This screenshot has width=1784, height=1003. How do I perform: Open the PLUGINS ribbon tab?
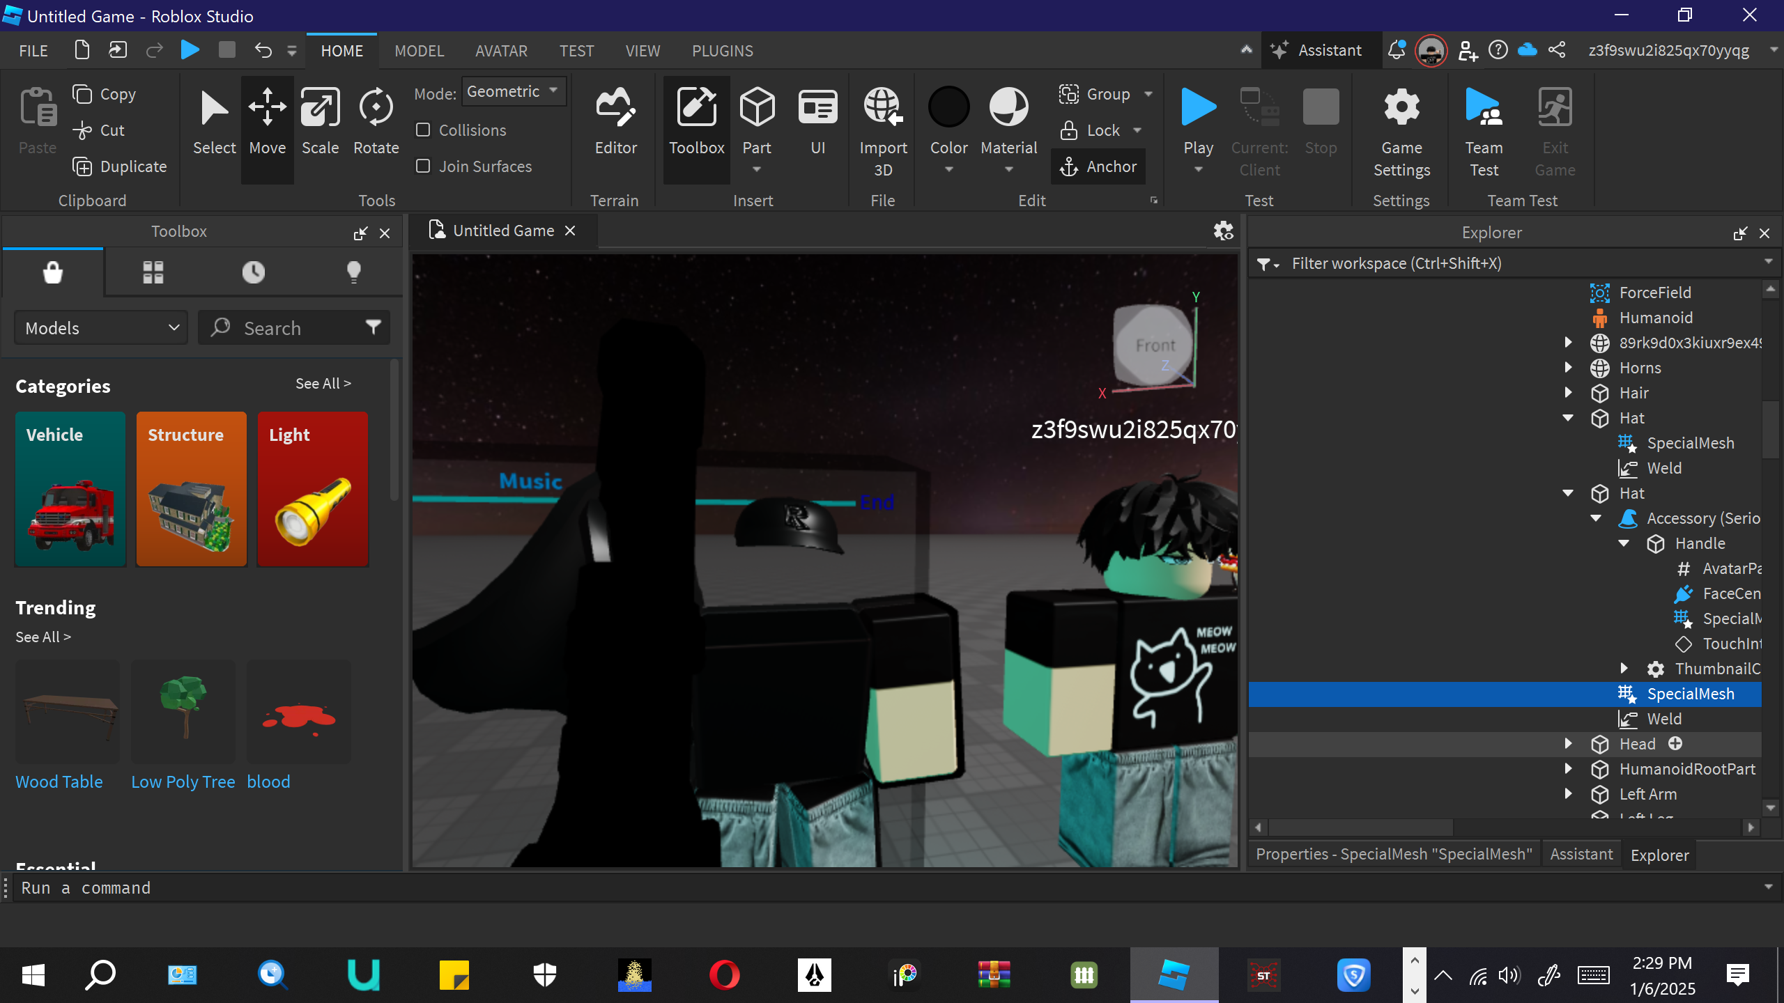[722, 51]
